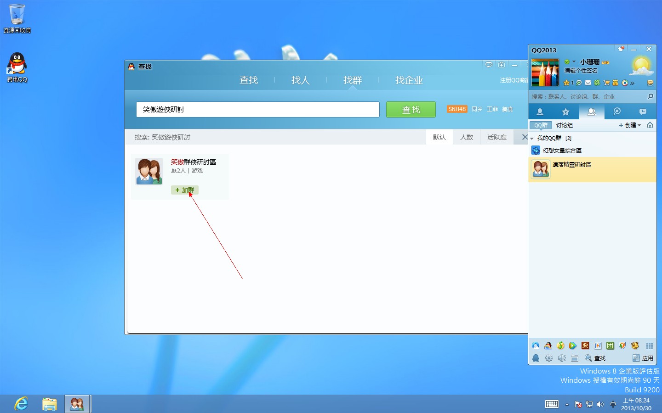662x413 pixels.
Task: Click 编辑个性签名 to edit signature
Action: (x=581, y=70)
